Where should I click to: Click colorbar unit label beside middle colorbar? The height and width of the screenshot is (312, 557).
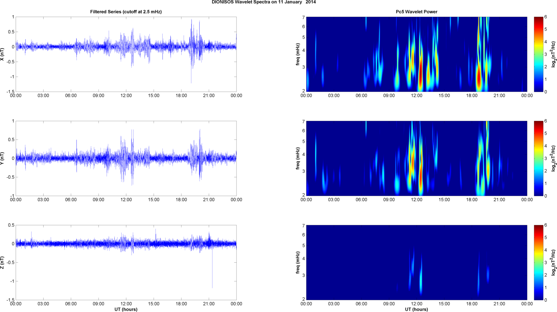pyautogui.click(x=554, y=159)
